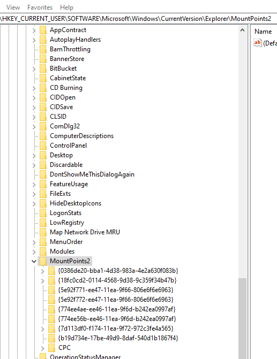Click the FileExts folder icon
277x359 pixels.
click(x=43, y=194)
